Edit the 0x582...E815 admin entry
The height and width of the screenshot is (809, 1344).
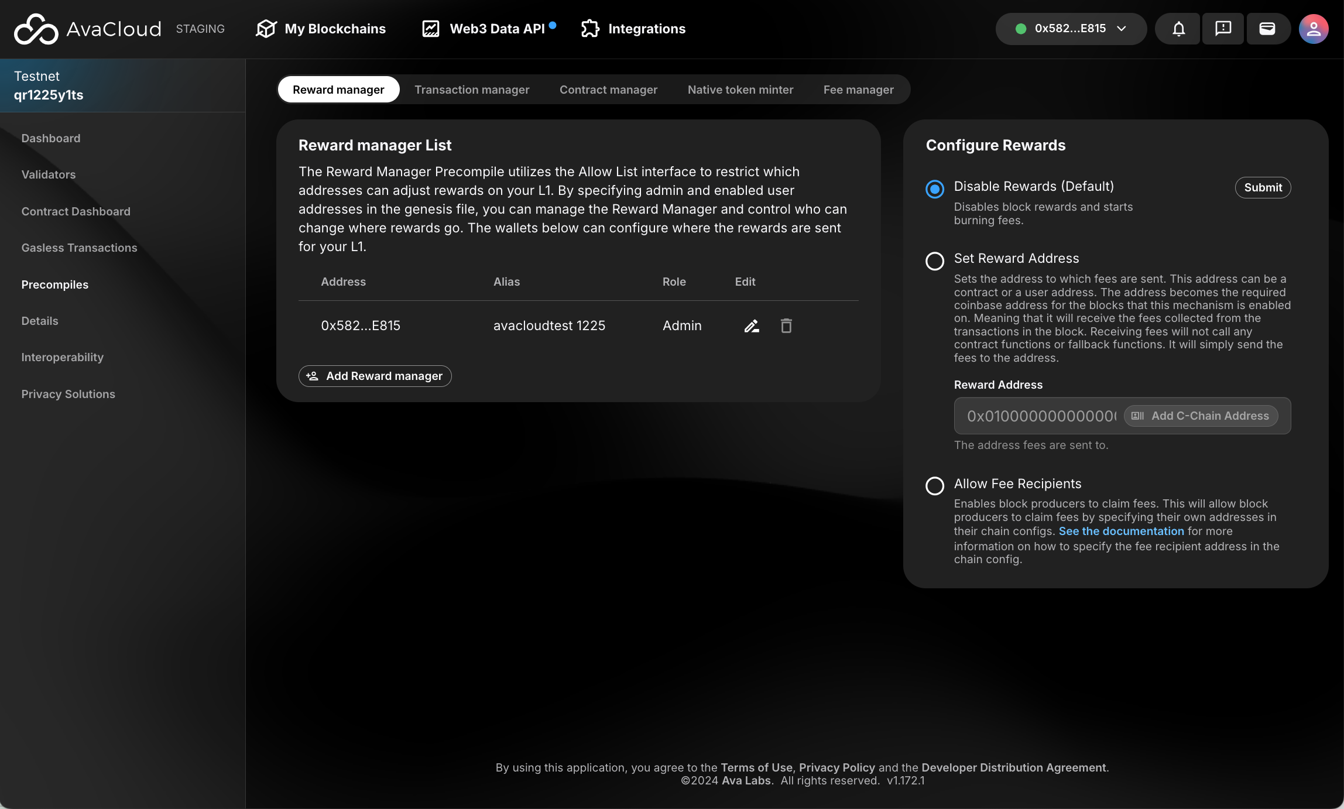click(752, 326)
